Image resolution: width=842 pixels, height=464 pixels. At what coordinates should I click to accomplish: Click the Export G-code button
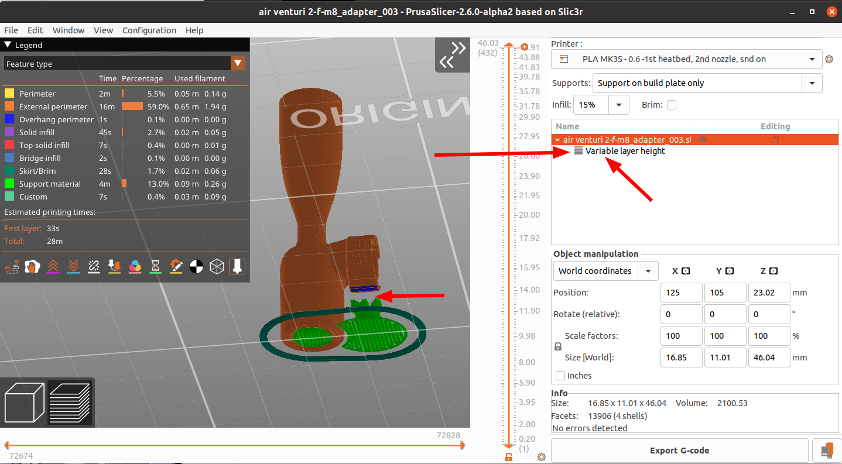[679, 450]
